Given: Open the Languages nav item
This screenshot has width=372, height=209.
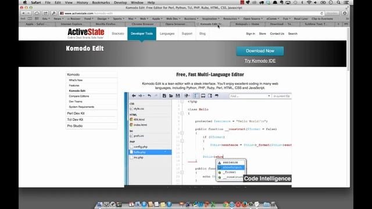Looking at the screenshot, I should [x=167, y=34].
